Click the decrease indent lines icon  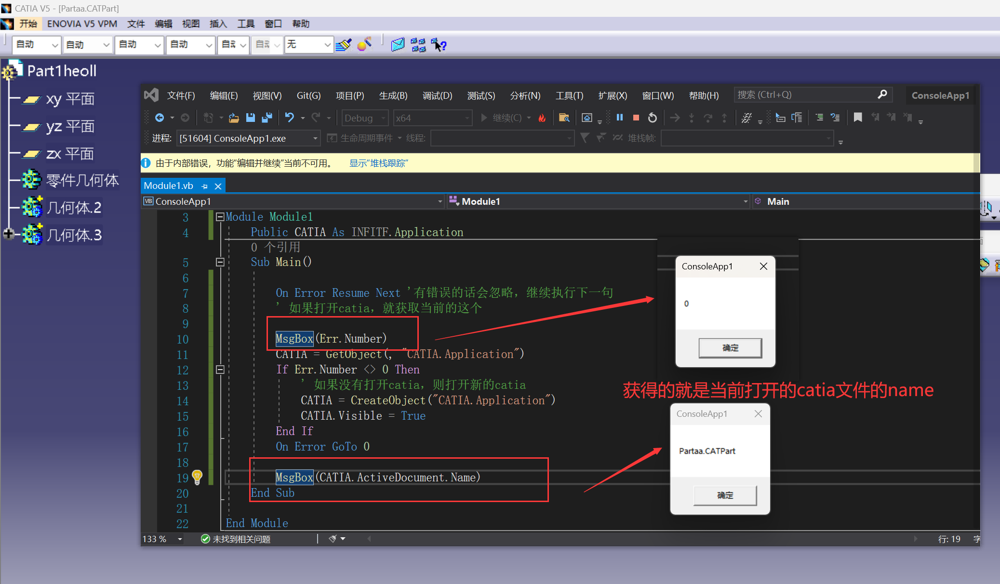(x=819, y=118)
